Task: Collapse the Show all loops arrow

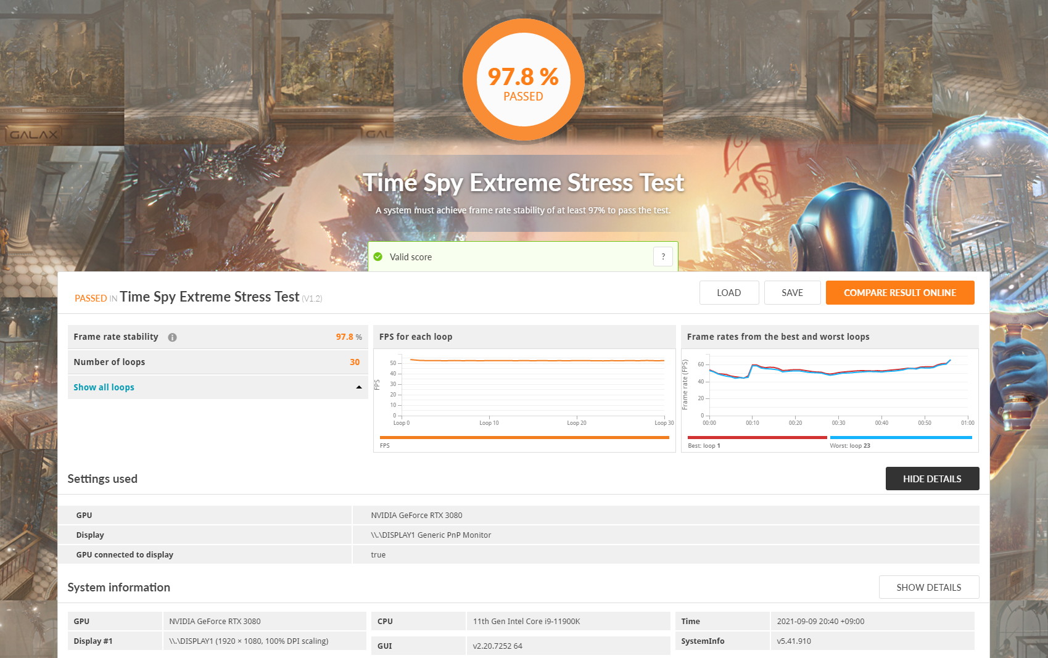Action: (358, 387)
